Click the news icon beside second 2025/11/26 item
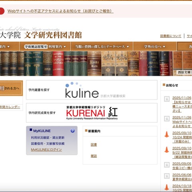Viewport: 192px width, 192px height. [x=167, y=118]
